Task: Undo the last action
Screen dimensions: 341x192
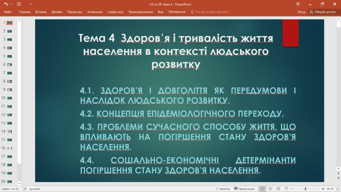Action: [6, 4]
